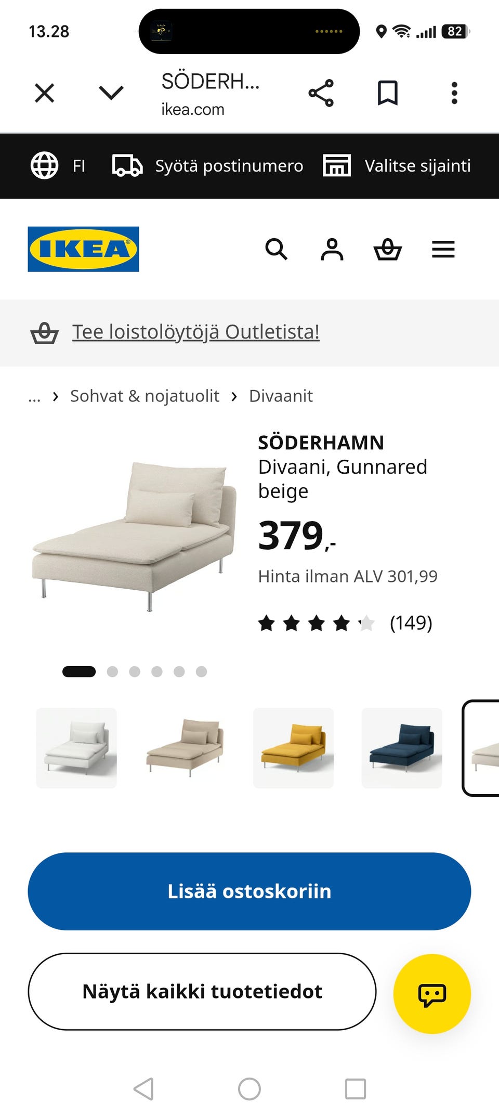
Task: Select the yellow divaani color variant
Action: click(293, 748)
